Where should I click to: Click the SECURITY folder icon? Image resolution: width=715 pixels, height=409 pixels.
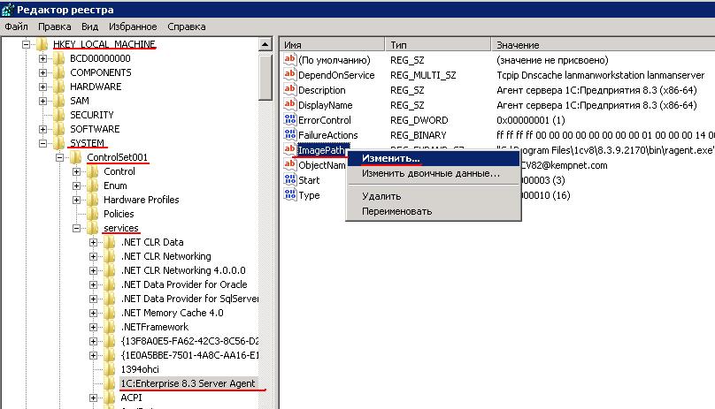point(58,115)
